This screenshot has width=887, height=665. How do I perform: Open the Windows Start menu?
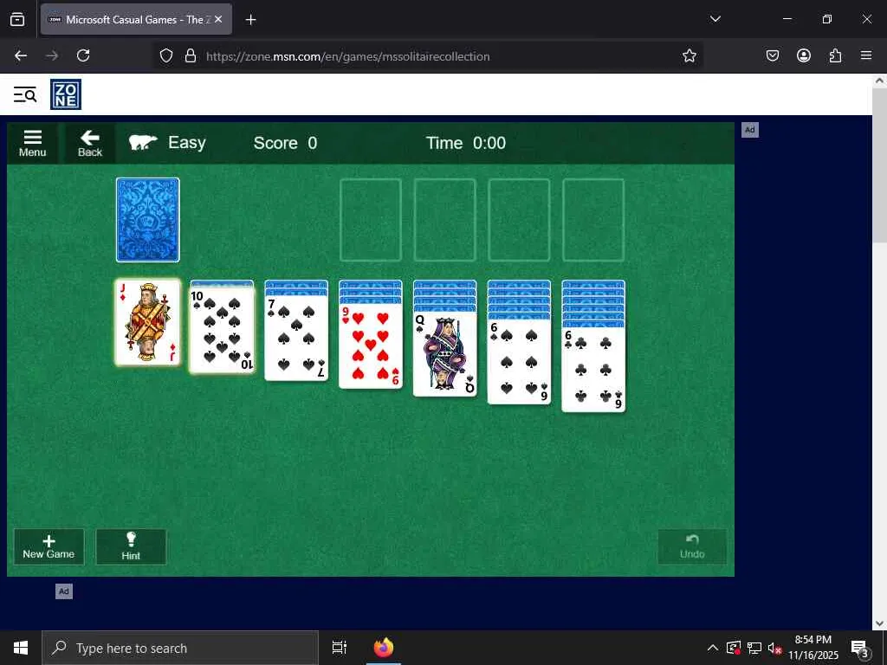click(x=21, y=648)
